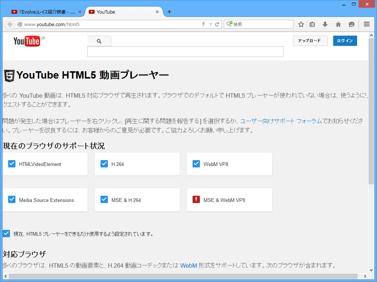Click the HTML5 shield logo next to the heading

[x=9, y=75]
